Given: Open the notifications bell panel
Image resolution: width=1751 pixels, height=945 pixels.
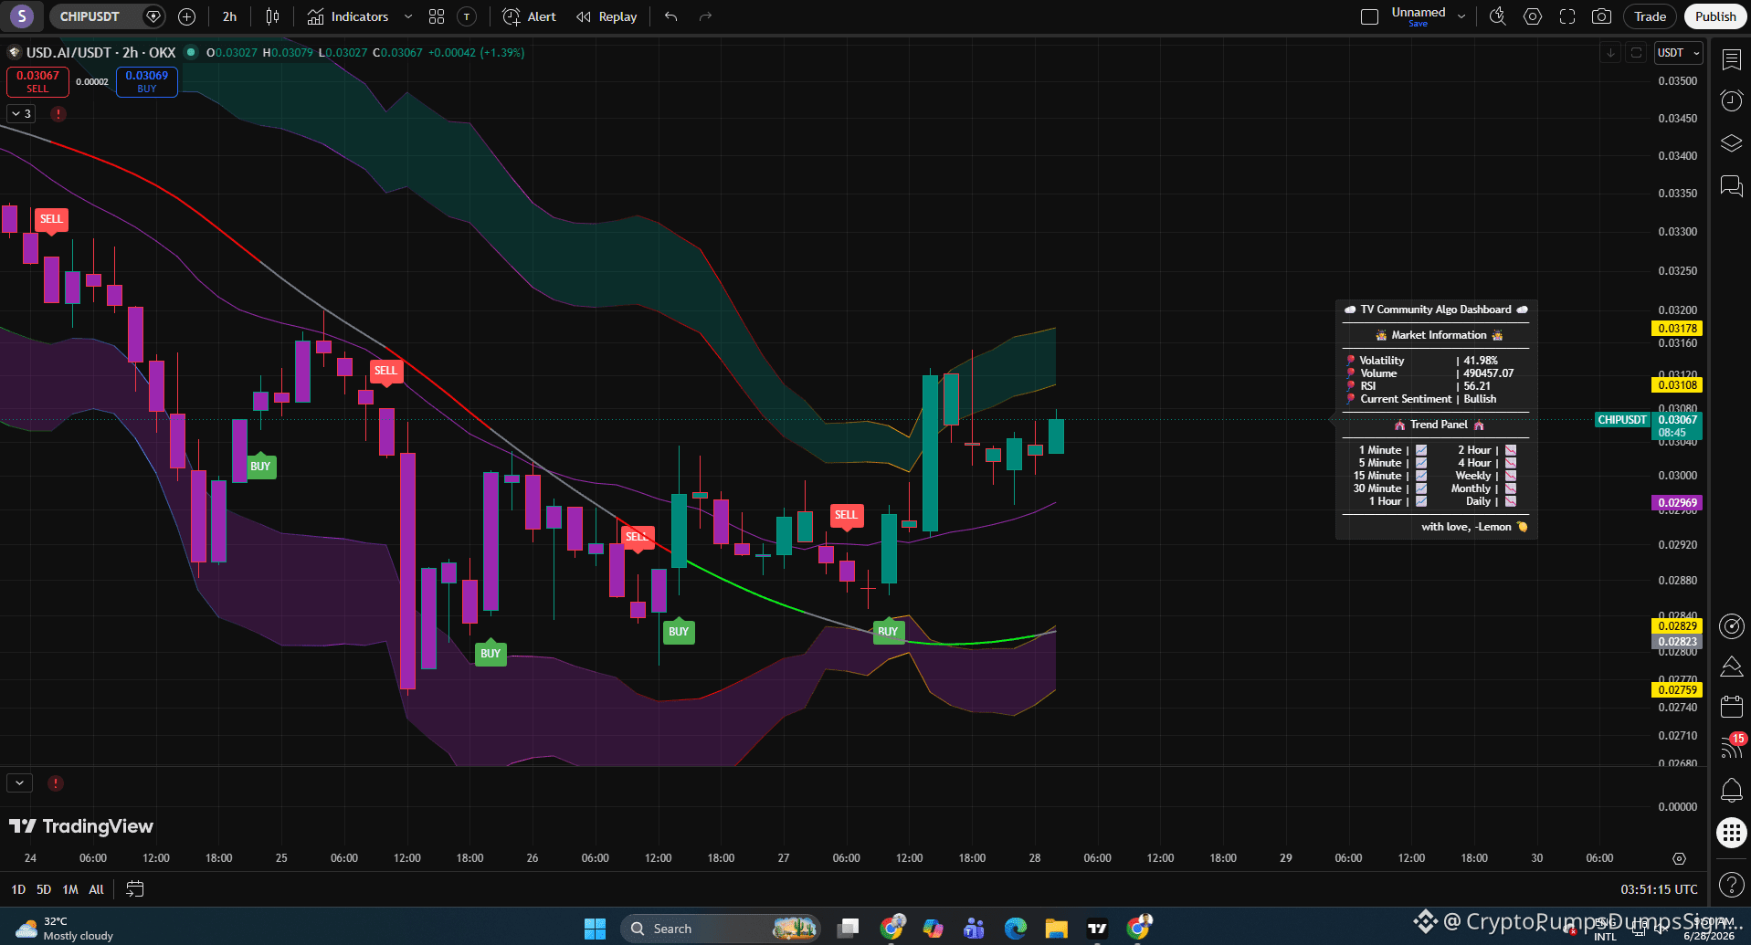Looking at the screenshot, I should click(1731, 790).
